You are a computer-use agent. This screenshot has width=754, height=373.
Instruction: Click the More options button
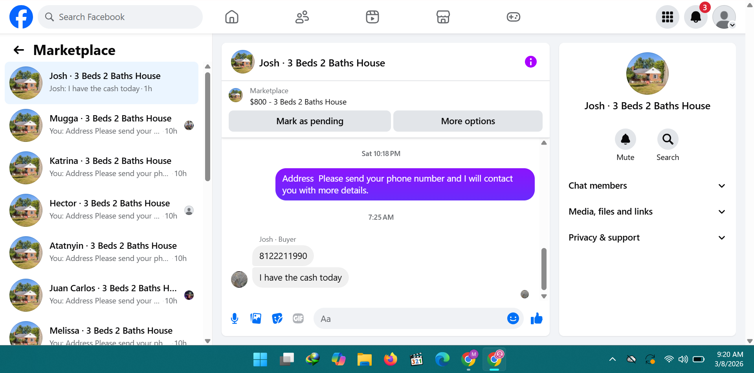(x=468, y=121)
